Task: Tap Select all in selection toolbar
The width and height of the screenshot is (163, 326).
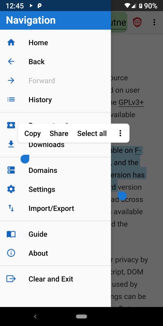Action: click(92, 133)
